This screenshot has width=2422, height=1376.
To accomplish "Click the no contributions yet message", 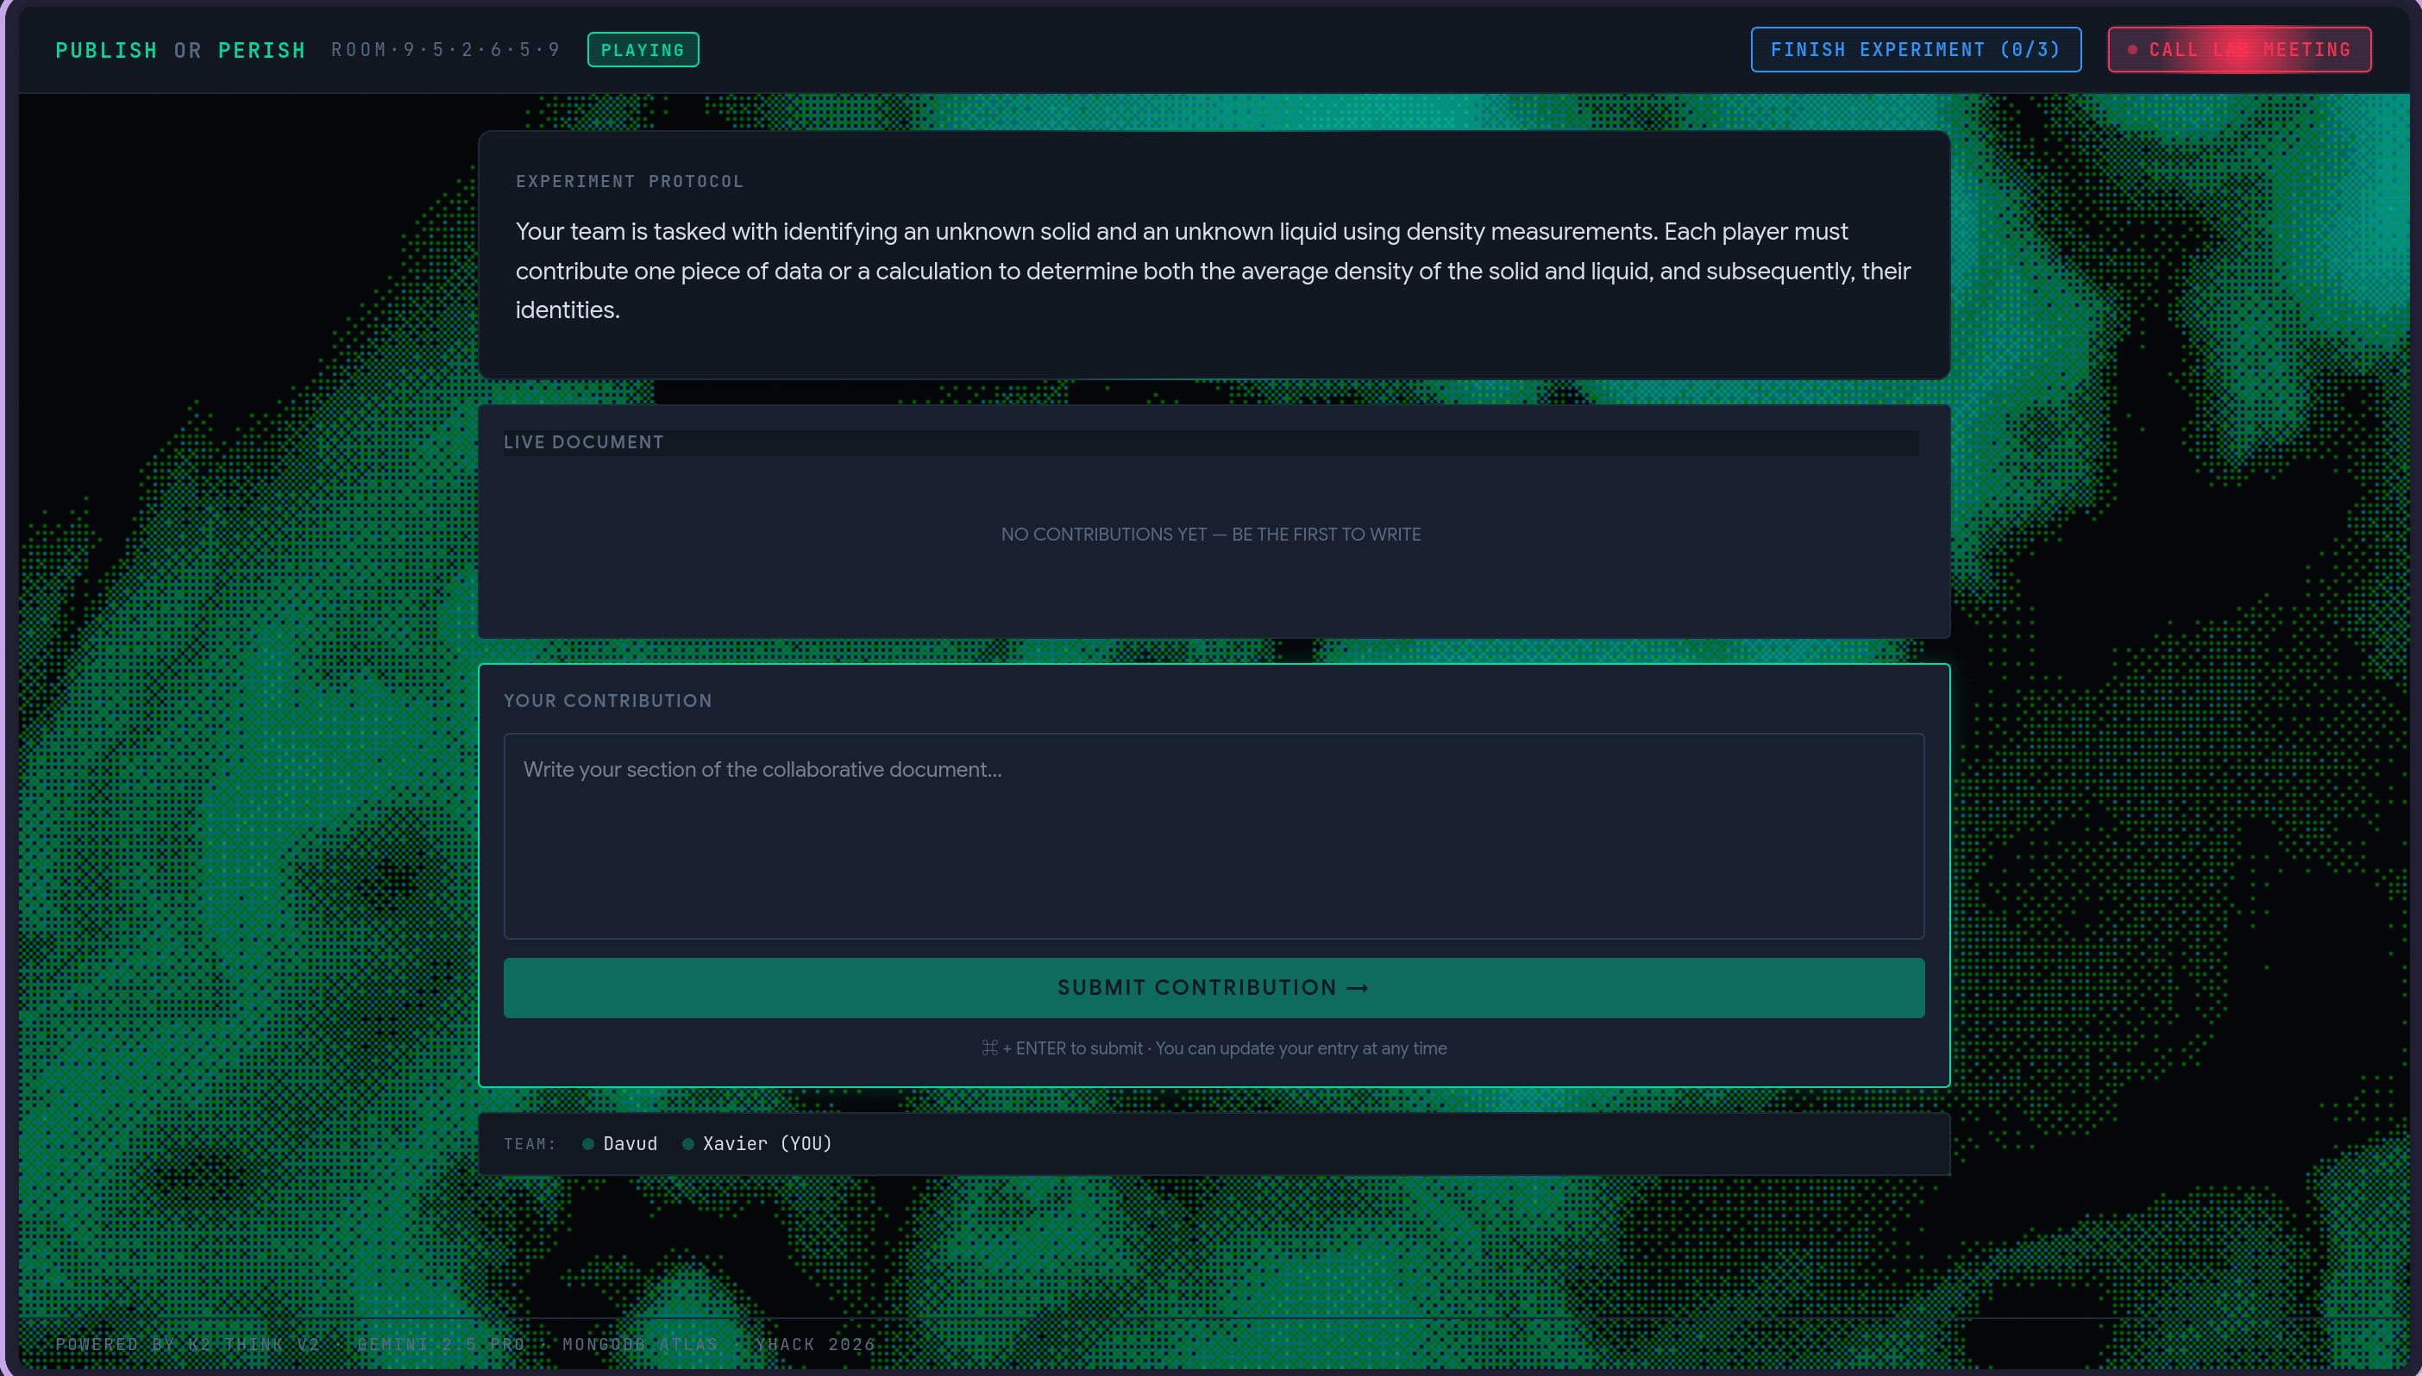I will coord(1210,535).
